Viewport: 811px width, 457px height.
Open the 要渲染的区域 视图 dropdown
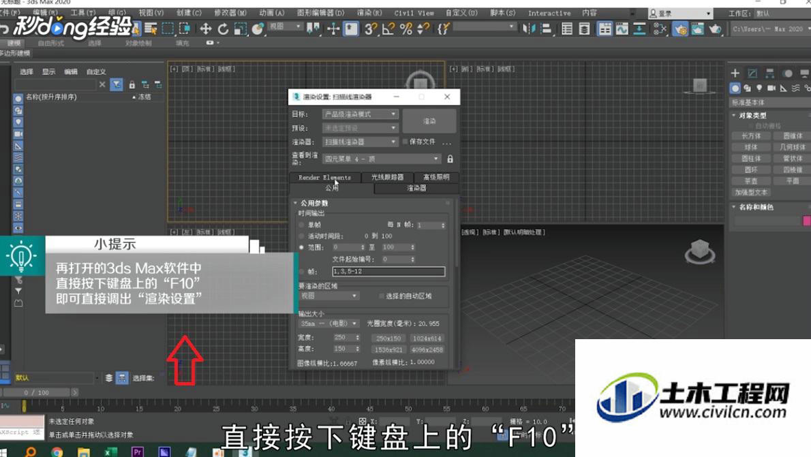(329, 296)
